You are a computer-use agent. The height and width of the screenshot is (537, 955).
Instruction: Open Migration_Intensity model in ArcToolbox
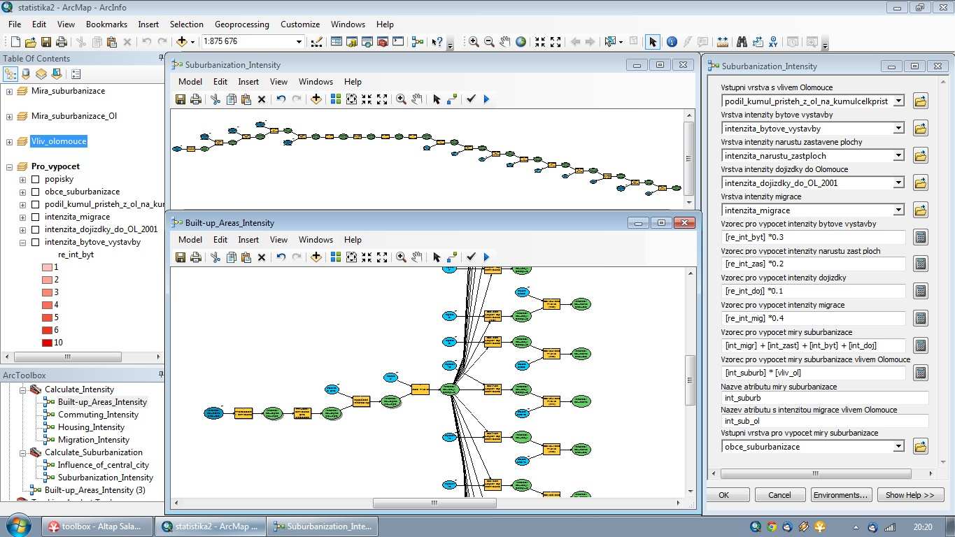coord(93,440)
